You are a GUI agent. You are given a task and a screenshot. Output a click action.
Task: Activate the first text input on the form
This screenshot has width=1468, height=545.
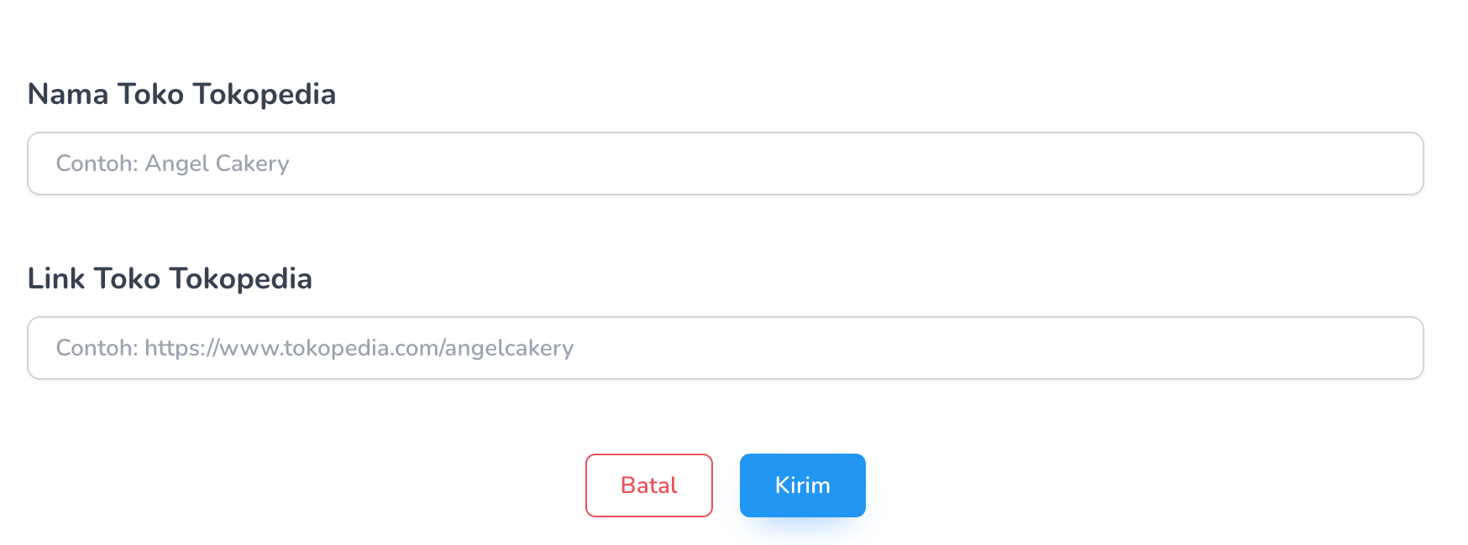click(725, 163)
